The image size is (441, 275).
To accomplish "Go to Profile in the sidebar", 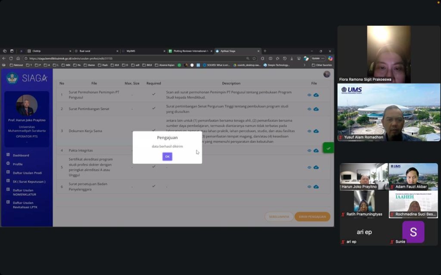I will 18,164.
